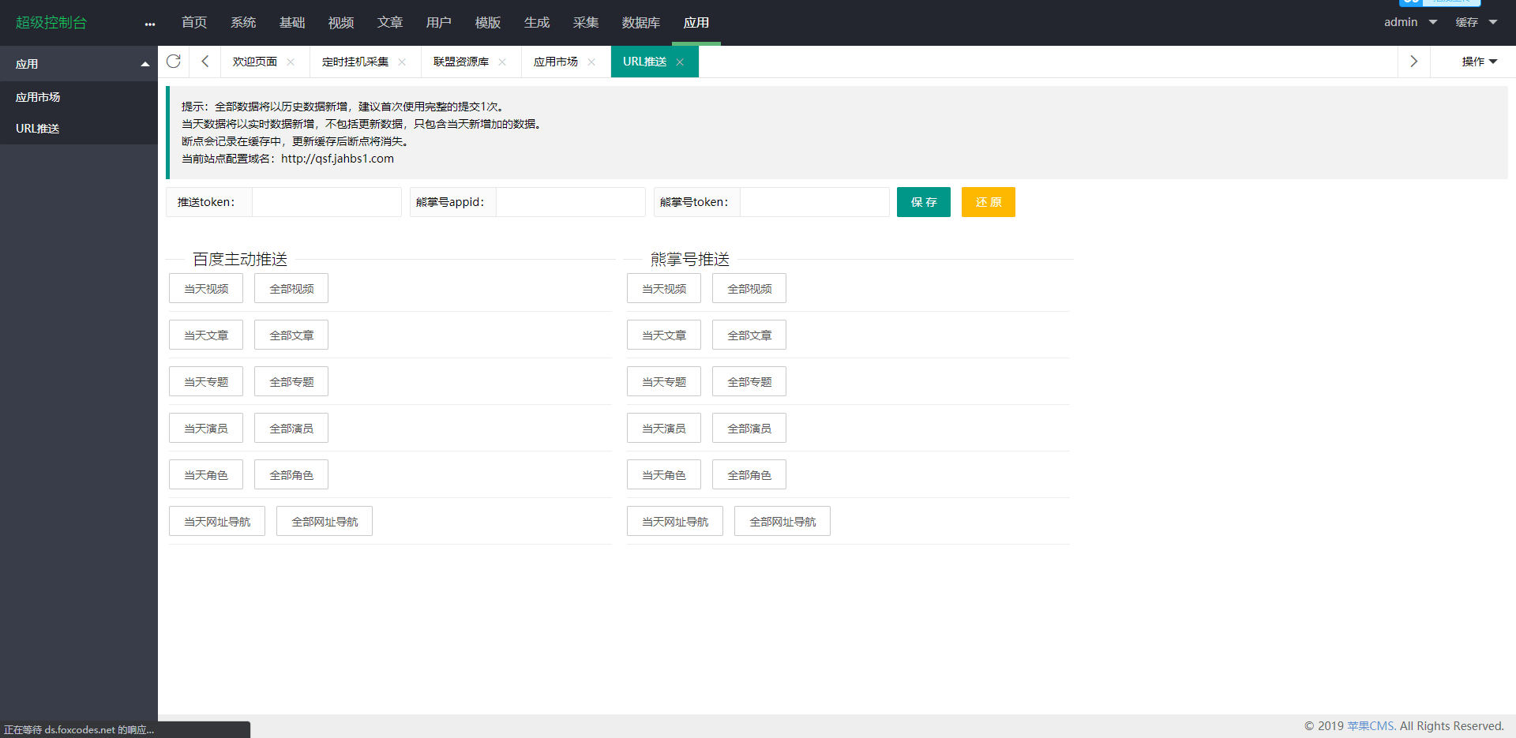Click the three-dots icon beside 超级控制台
Viewport: 1516px width, 738px height.
point(150,24)
